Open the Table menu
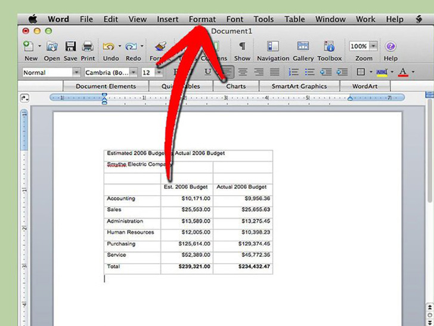The image size is (434, 326). pos(294,19)
